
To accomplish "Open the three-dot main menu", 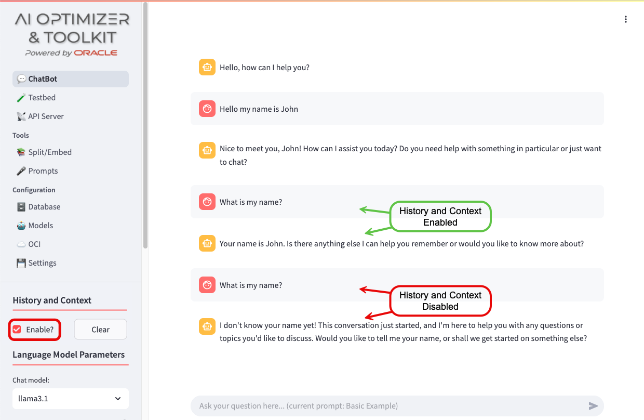I will 626,19.
